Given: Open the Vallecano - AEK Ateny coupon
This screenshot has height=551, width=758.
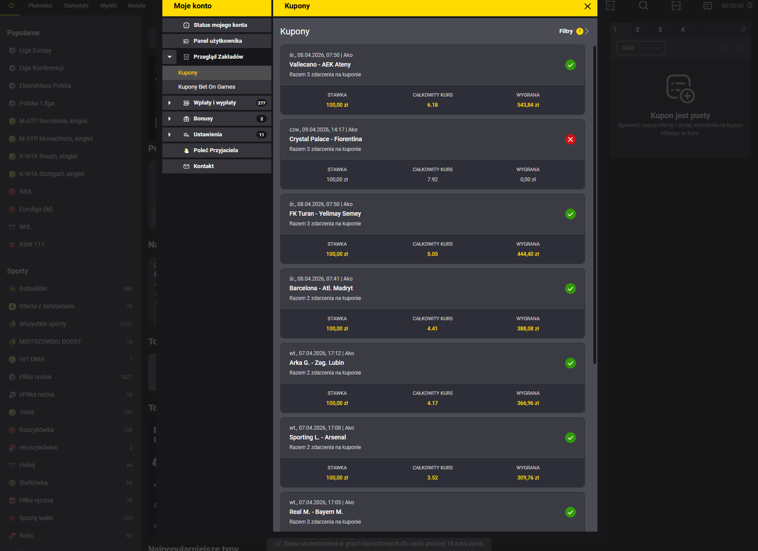Looking at the screenshot, I should pos(432,80).
